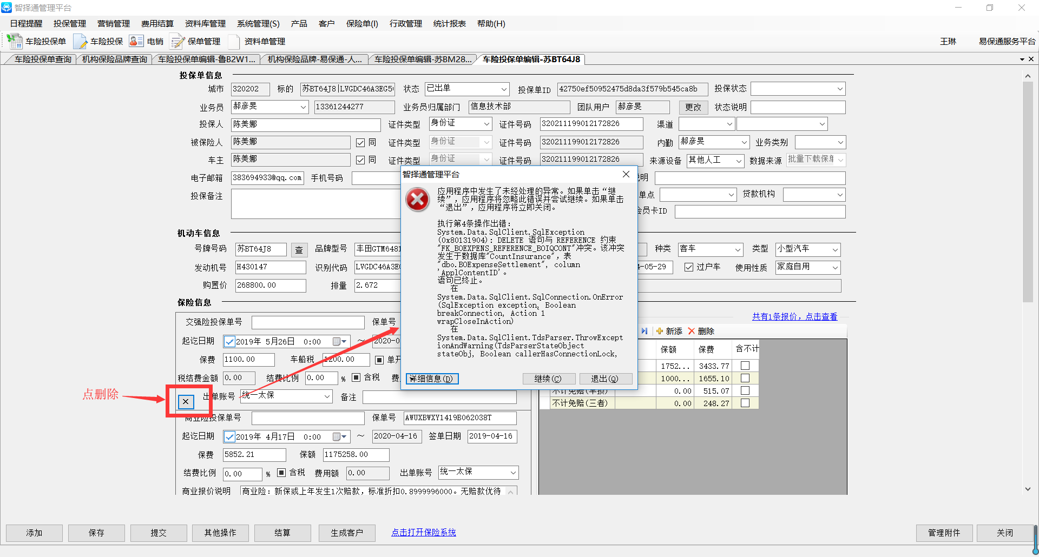Click the 购置价 input field
The width and height of the screenshot is (1039, 557).
pyautogui.click(x=271, y=285)
